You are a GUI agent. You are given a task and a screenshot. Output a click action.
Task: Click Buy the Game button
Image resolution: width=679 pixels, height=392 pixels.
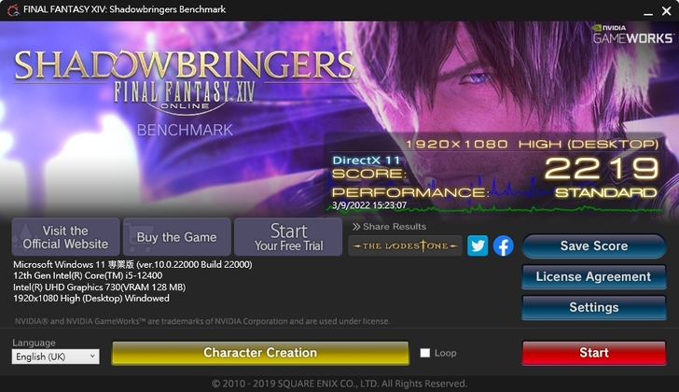tap(176, 237)
